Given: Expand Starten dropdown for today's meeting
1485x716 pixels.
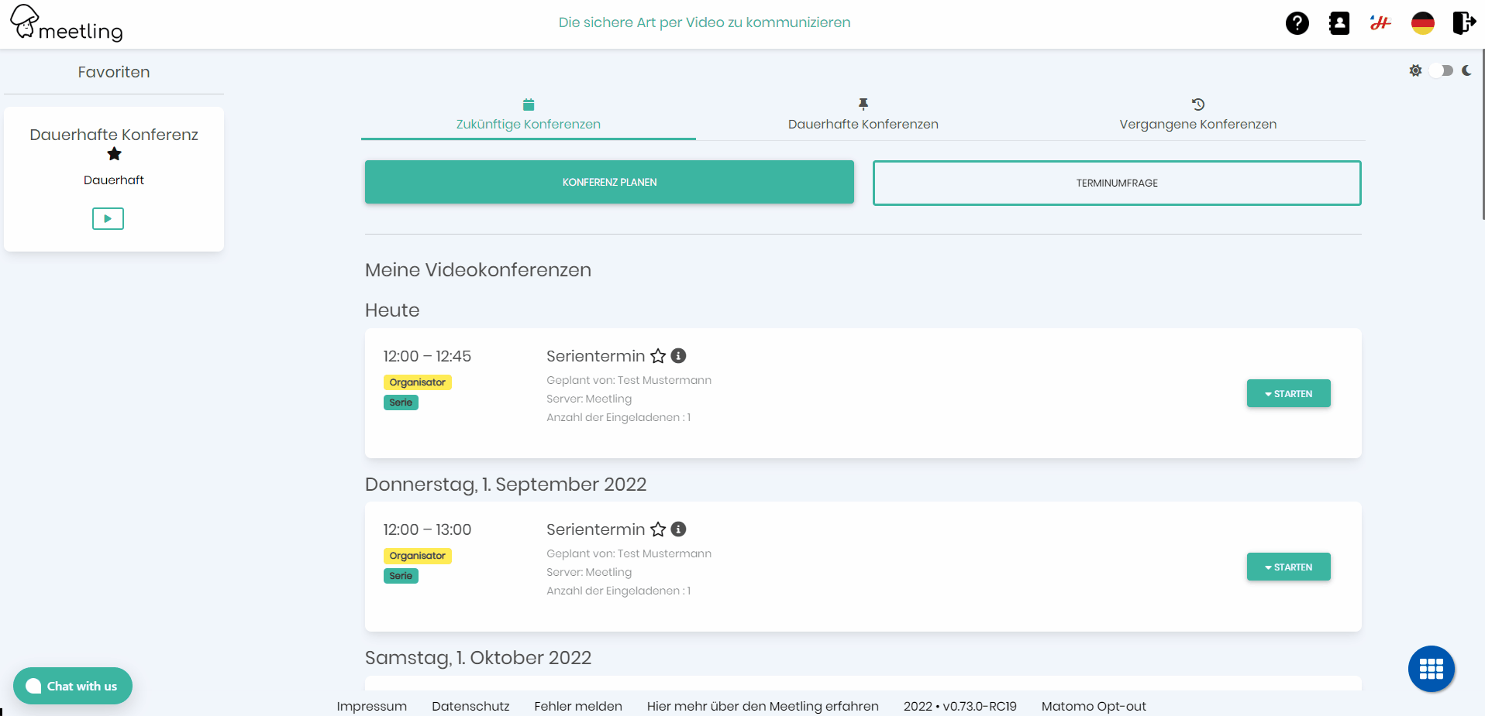Looking at the screenshot, I should click(x=1288, y=394).
